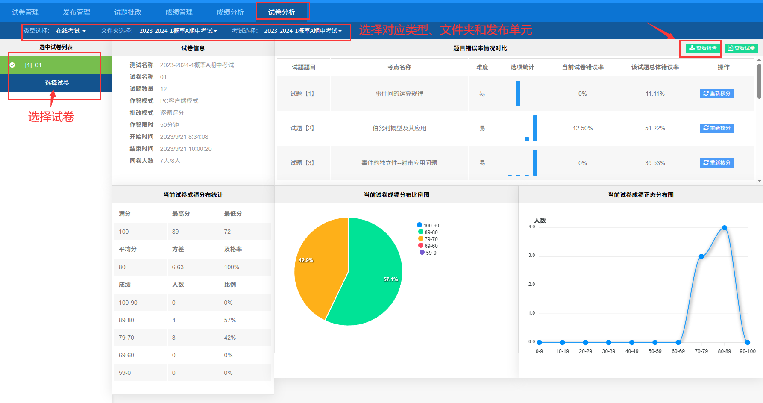Image resolution: width=763 pixels, height=403 pixels.
Task: Click the 选项统计 bar chart for 试题【2】
Action: (x=522, y=128)
